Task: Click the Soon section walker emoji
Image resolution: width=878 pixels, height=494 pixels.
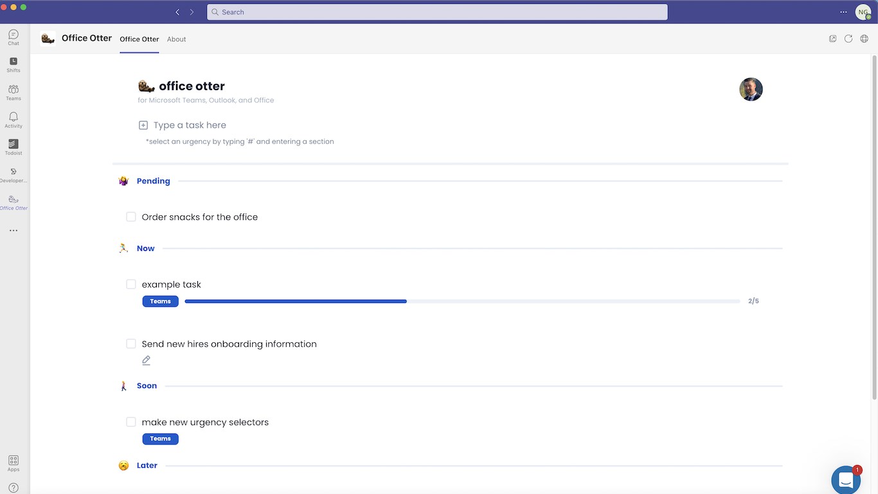Action: click(123, 386)
